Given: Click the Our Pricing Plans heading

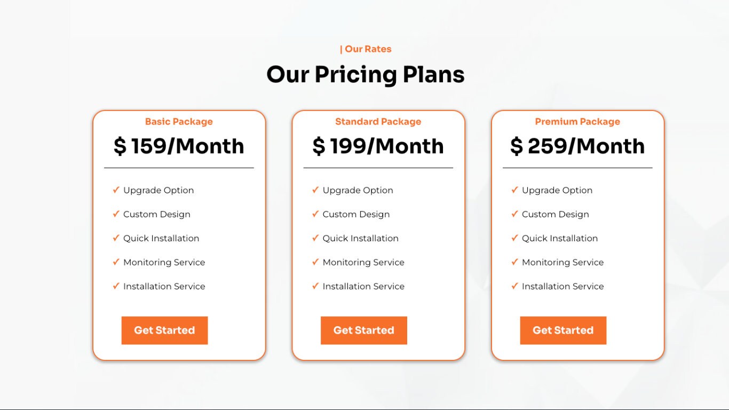Looking at the screenshot, I should [366, 74].
